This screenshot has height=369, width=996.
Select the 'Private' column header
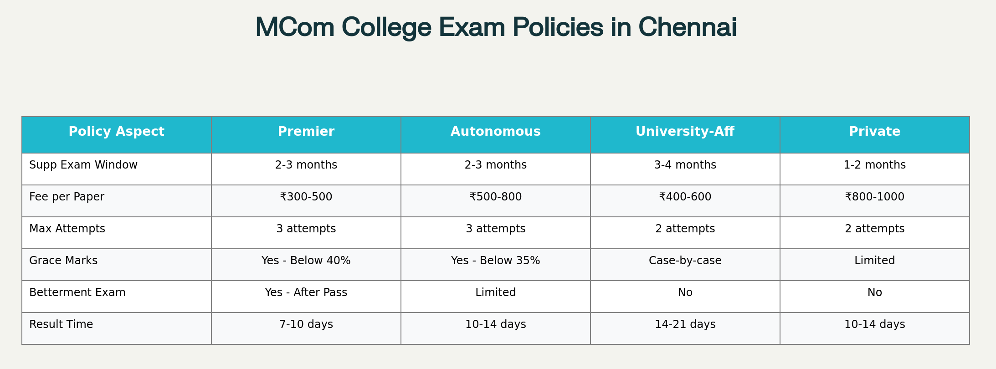click(x=874, y=132)
